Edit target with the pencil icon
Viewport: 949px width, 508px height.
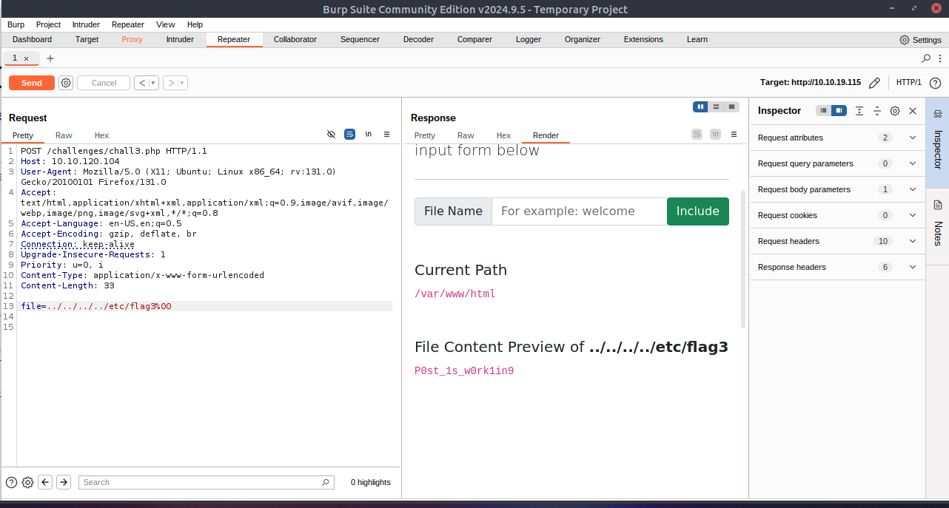click(874, 83)
